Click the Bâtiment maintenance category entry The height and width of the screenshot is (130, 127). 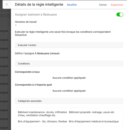tap(42, 114)
